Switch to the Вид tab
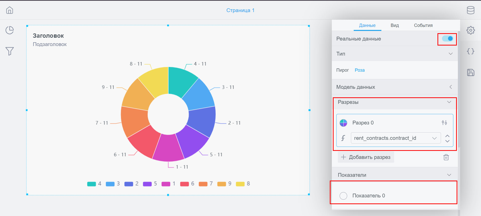This screenshot has height=216, width=481. tap(394, 25)
